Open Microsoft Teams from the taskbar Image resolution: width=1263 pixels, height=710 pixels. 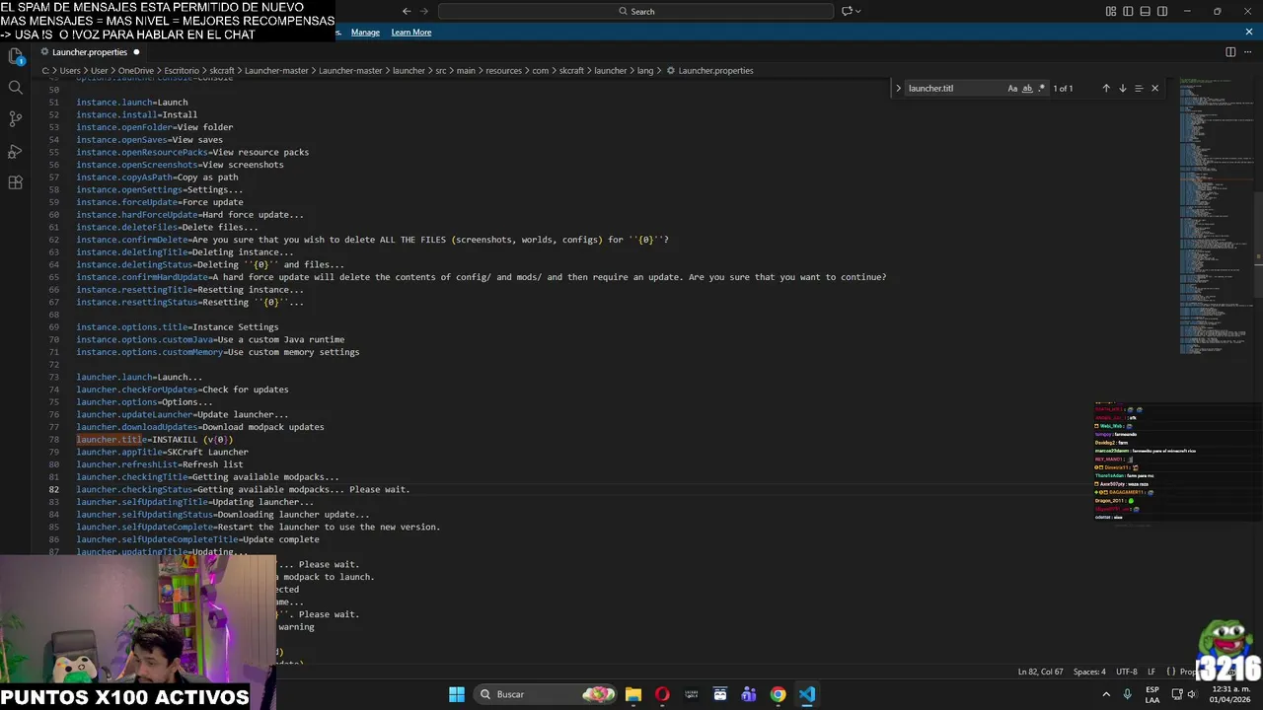(749, 694)
